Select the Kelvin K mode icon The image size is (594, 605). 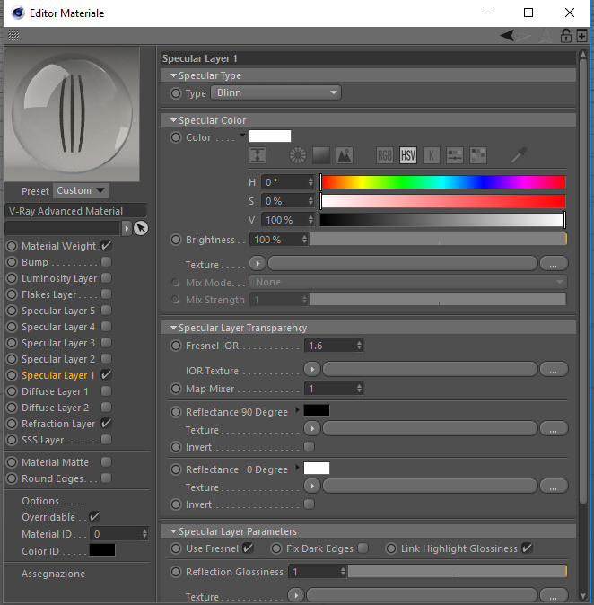(432, 155)
